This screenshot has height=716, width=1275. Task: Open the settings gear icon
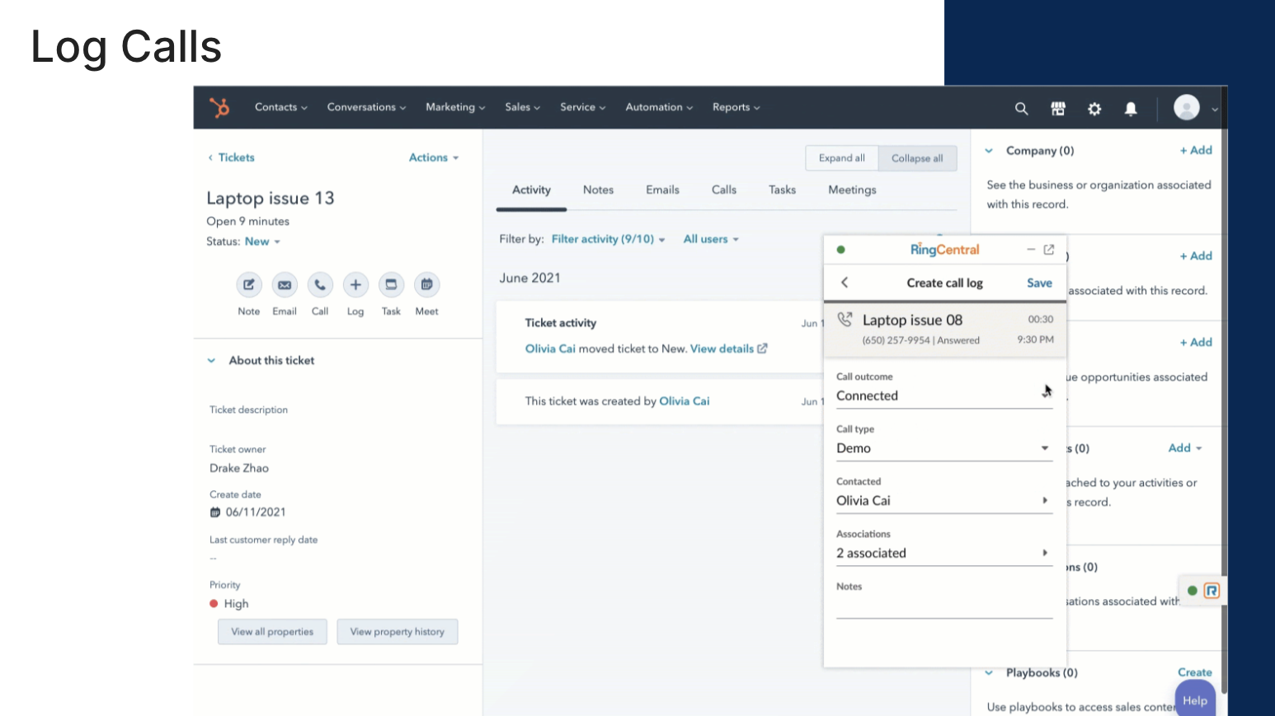point(1094,108)
